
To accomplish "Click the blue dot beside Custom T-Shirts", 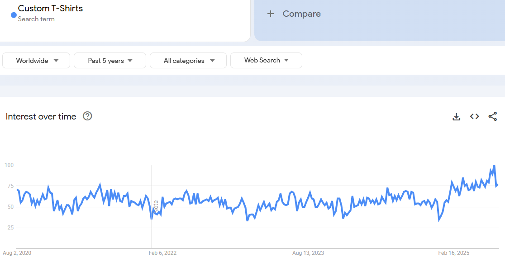I will [x=14, y=15].
